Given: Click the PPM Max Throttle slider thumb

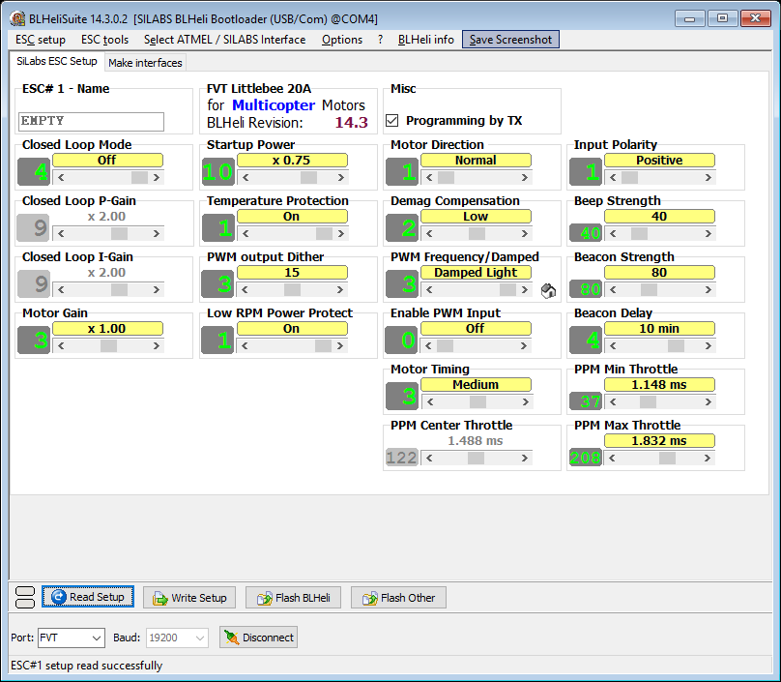Looking at the screenshot, I should (x=668, y=458).
